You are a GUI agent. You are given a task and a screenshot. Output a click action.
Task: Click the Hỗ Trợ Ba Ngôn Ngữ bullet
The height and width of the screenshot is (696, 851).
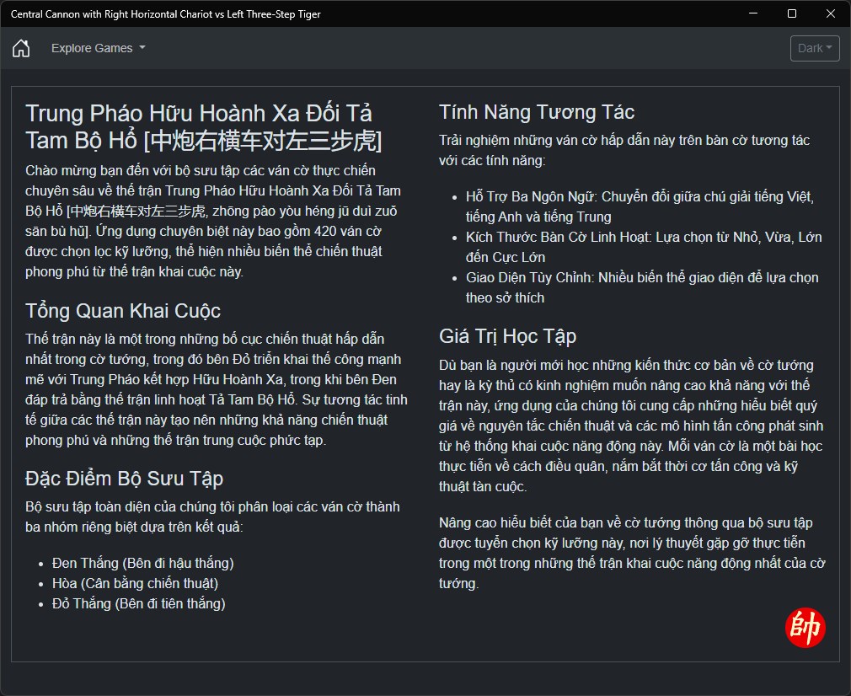640,206
